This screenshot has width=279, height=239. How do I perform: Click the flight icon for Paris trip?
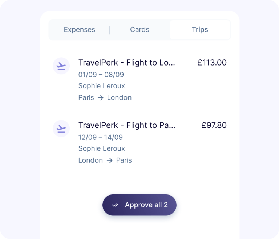[x=61, y=129]
